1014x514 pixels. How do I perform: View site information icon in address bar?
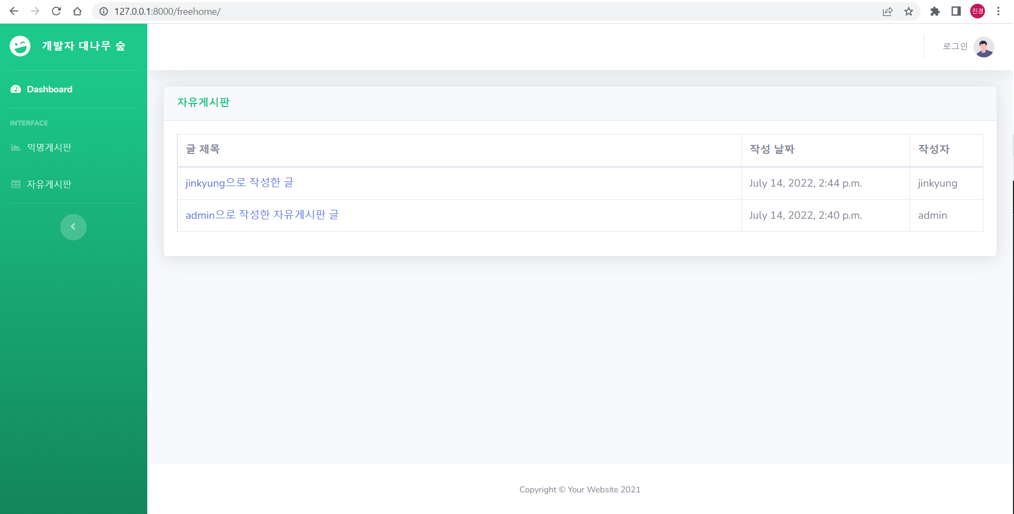[104, 11]
